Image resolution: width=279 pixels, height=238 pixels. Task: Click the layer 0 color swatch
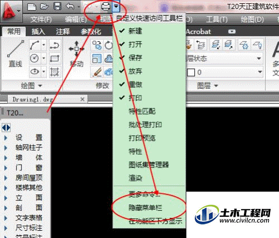pyautogui.click(x=191, y=72)
